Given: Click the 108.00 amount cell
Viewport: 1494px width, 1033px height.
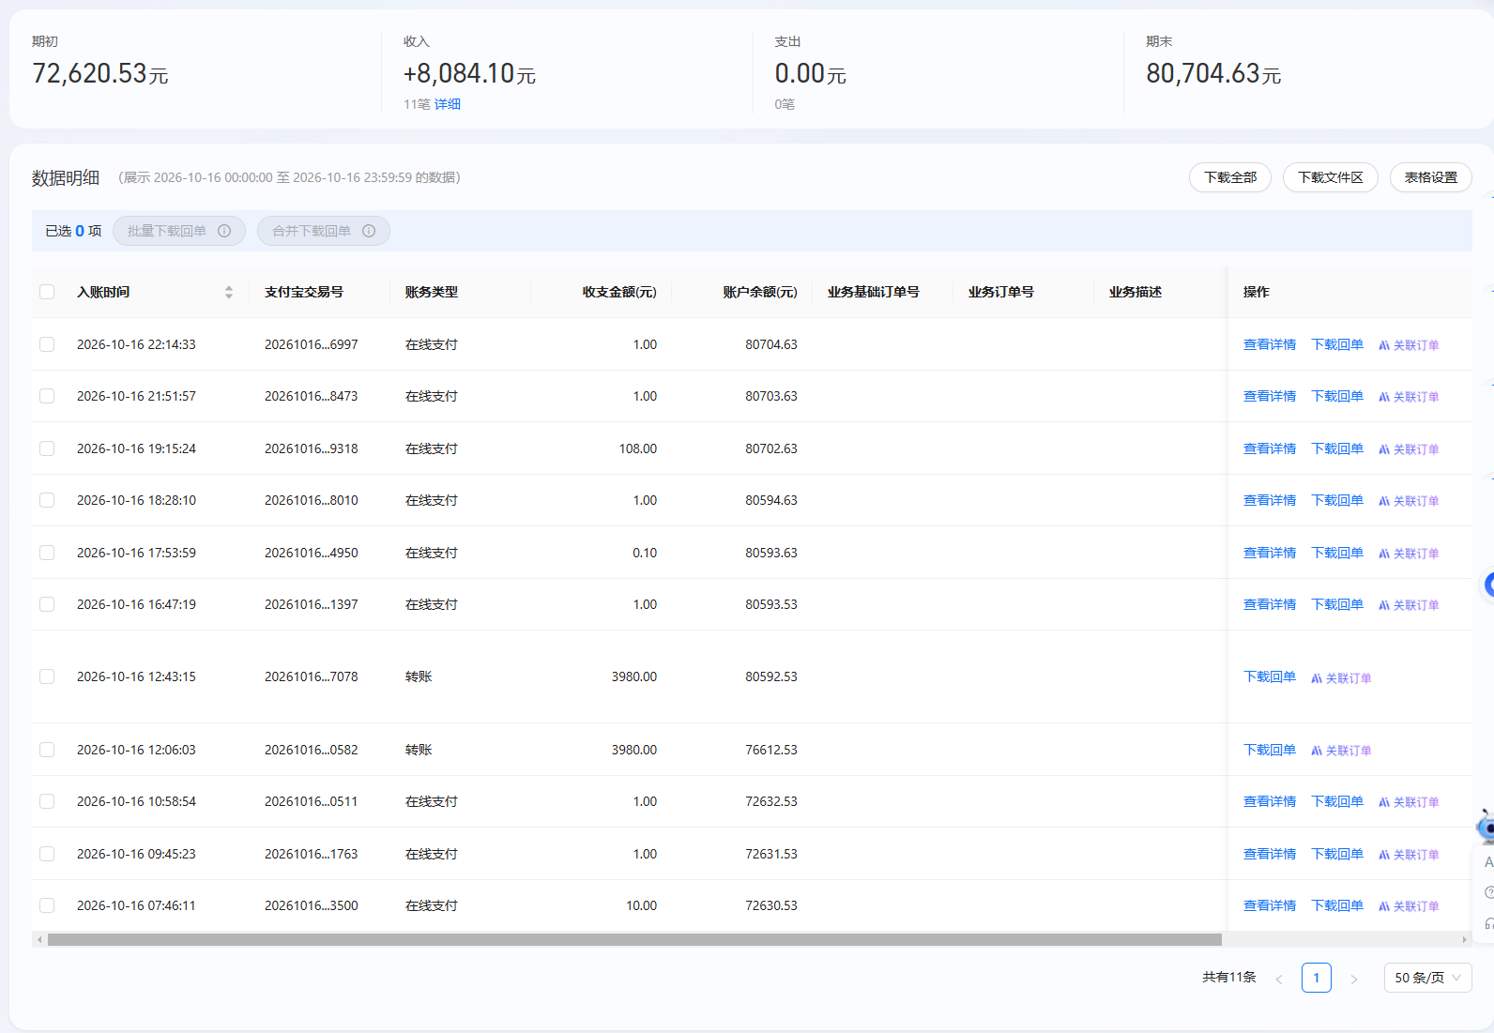Looking at the screenshot, I should coord(638,448).
